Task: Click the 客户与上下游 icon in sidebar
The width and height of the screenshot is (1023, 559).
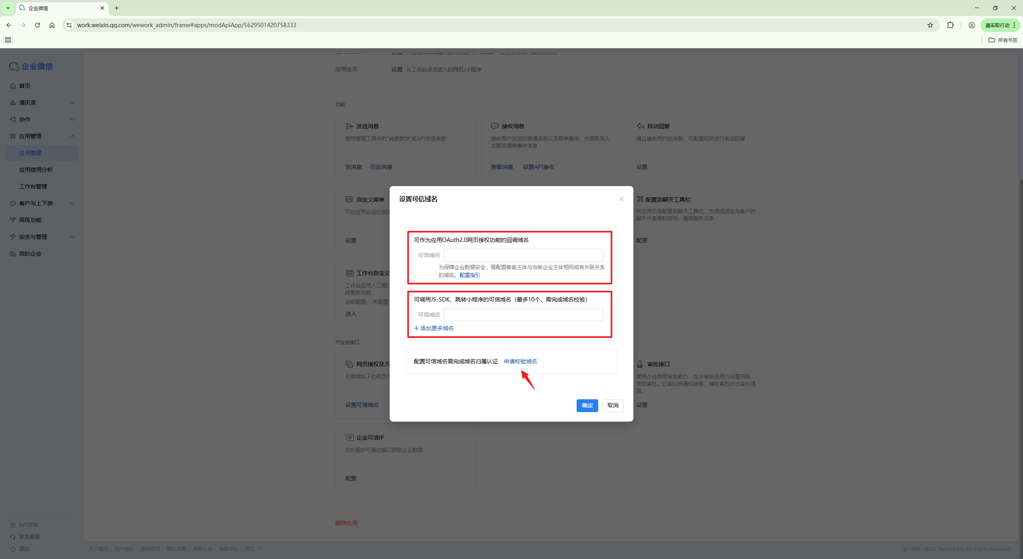Action: pos(13,203)
